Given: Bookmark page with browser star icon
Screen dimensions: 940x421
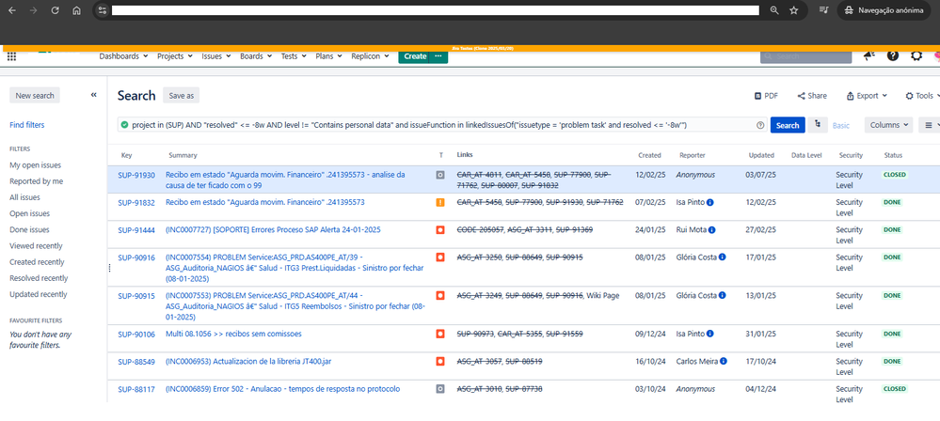Looking at the screenshot, I should (794, 10).
